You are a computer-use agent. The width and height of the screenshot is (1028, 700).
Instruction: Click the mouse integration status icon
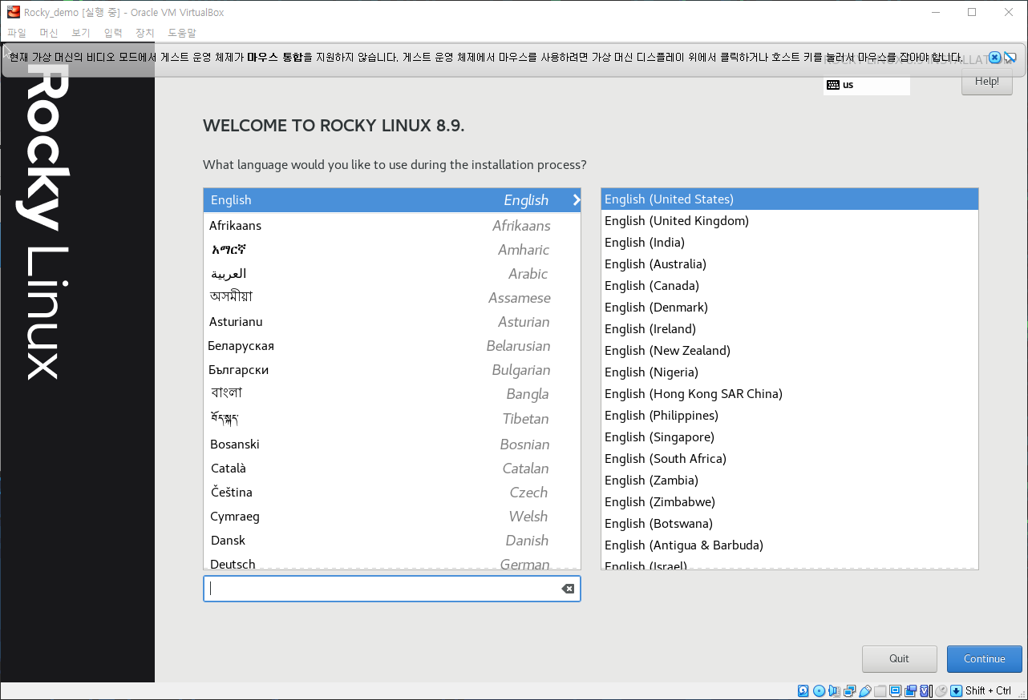(941, 690)
